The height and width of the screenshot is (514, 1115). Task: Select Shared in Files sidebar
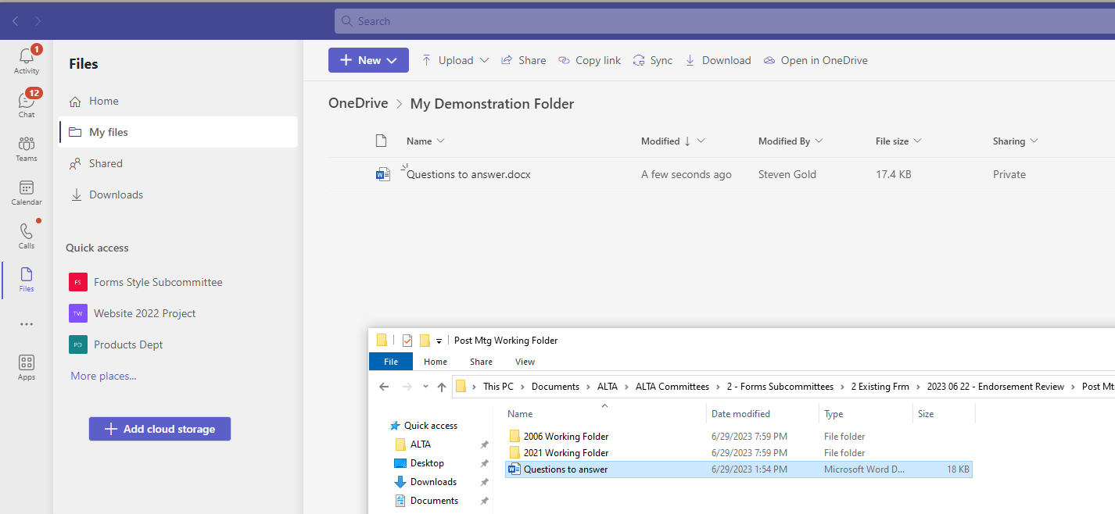click(x=177, y=163)
